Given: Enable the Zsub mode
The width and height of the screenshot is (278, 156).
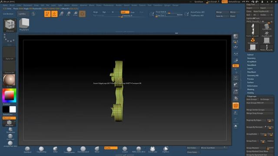Looking at the screenshot, I should pos(132,12).
